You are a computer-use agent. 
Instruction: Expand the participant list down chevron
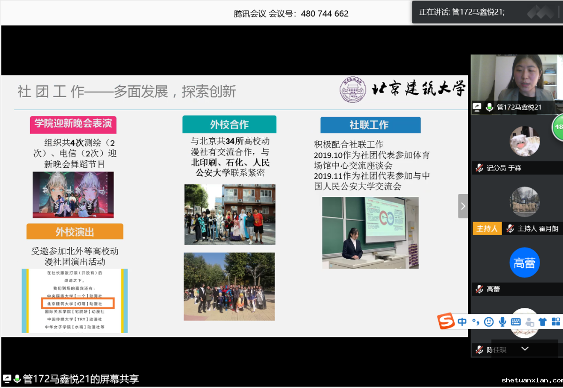pyautogui.click(x=525, y=349)
